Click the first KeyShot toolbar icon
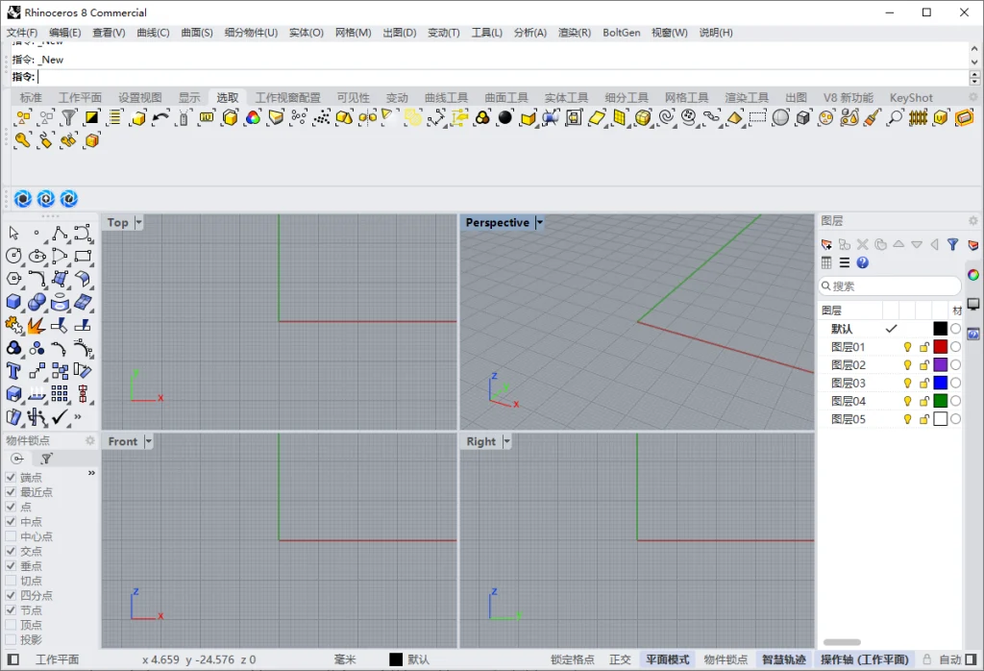The image size is (984, 671). tap(23, 199)
